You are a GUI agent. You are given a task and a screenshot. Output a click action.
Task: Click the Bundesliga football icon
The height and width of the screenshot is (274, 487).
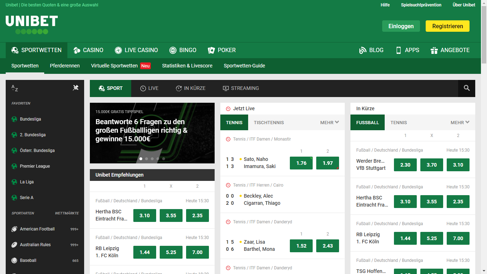tap(14, 119)
